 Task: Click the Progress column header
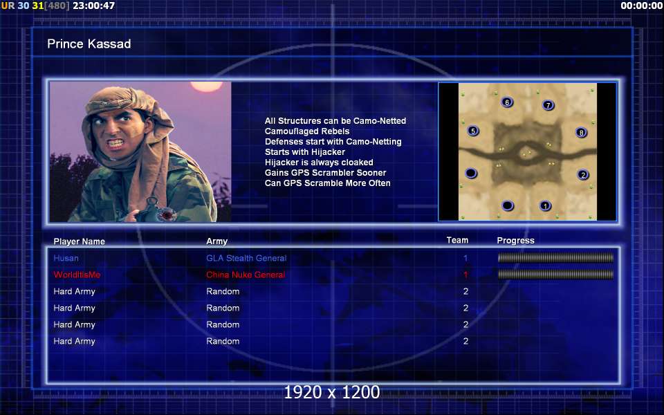515,241
